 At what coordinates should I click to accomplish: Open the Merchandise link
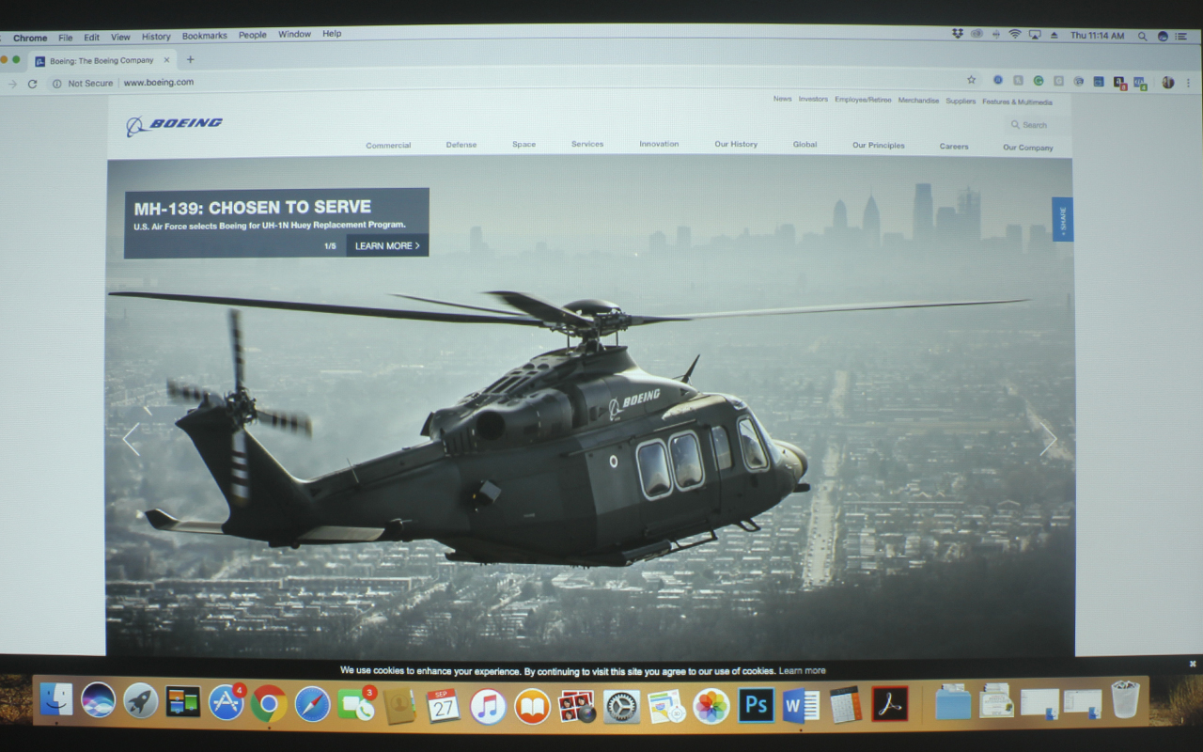pos(918,100)
